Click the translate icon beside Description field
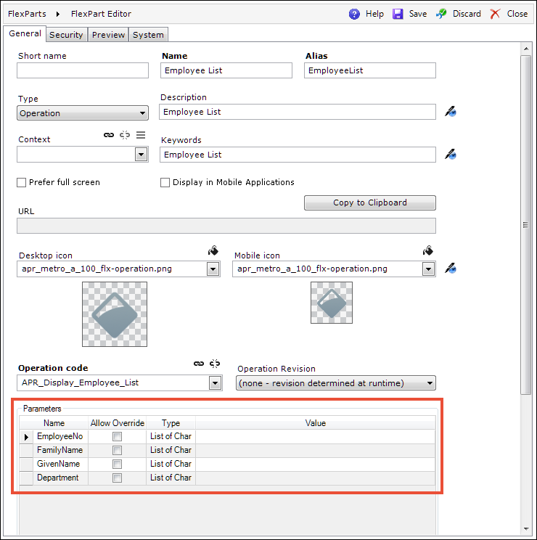The image size is (537, 540). pos(450,112)
